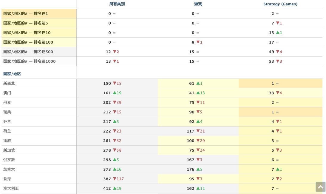Click 瑞典's Strategy rank cell showing 1
Viewport: 326px width, 194px height.
(273, 112)
